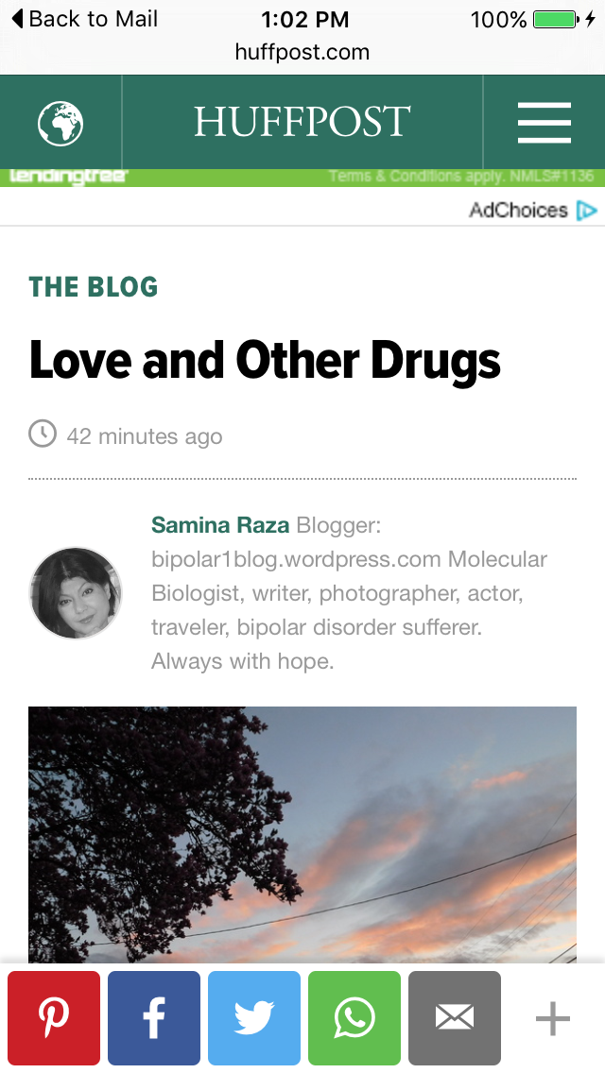Share article via WhatsApp
The image size is (605, 1073).
(x=354, y=1017)
